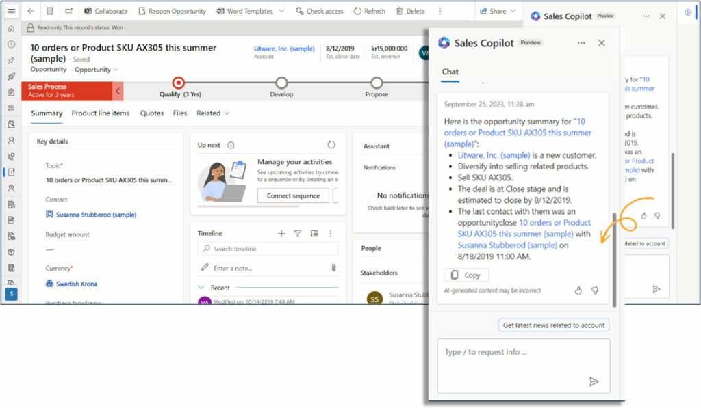This screenshot has width=701, height=408.
Task: Go back using the back arrow
Action: tap(31, 11)
